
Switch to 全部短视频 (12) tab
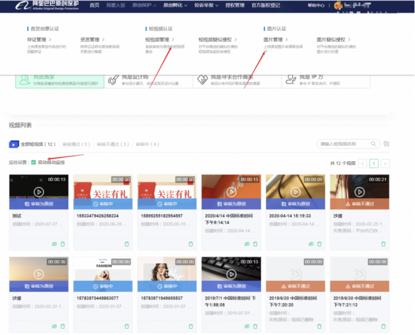click(38, 144)
